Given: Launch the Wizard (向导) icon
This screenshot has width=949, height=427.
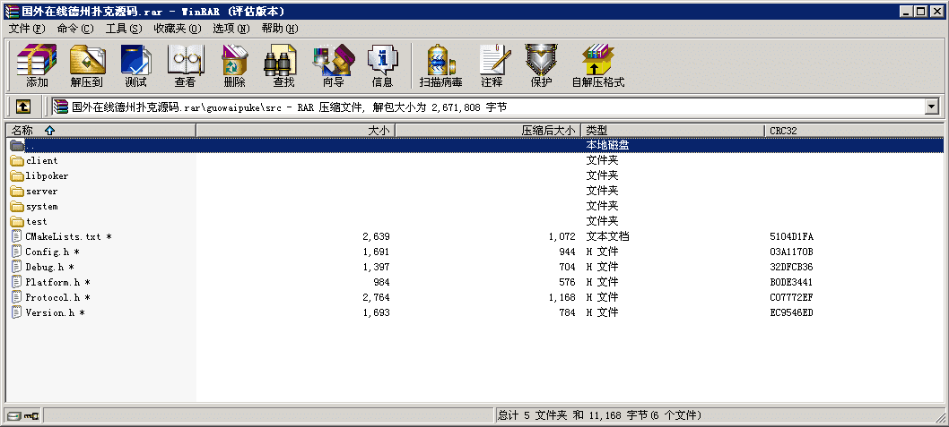Looking at the screenshot, I should point(333,66).
